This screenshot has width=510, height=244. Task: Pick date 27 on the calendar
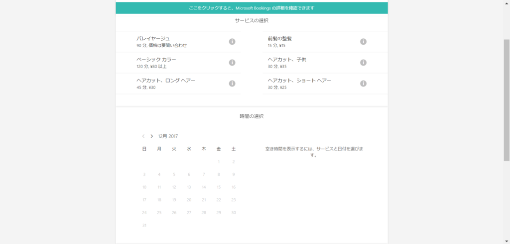tap(189, 213)
